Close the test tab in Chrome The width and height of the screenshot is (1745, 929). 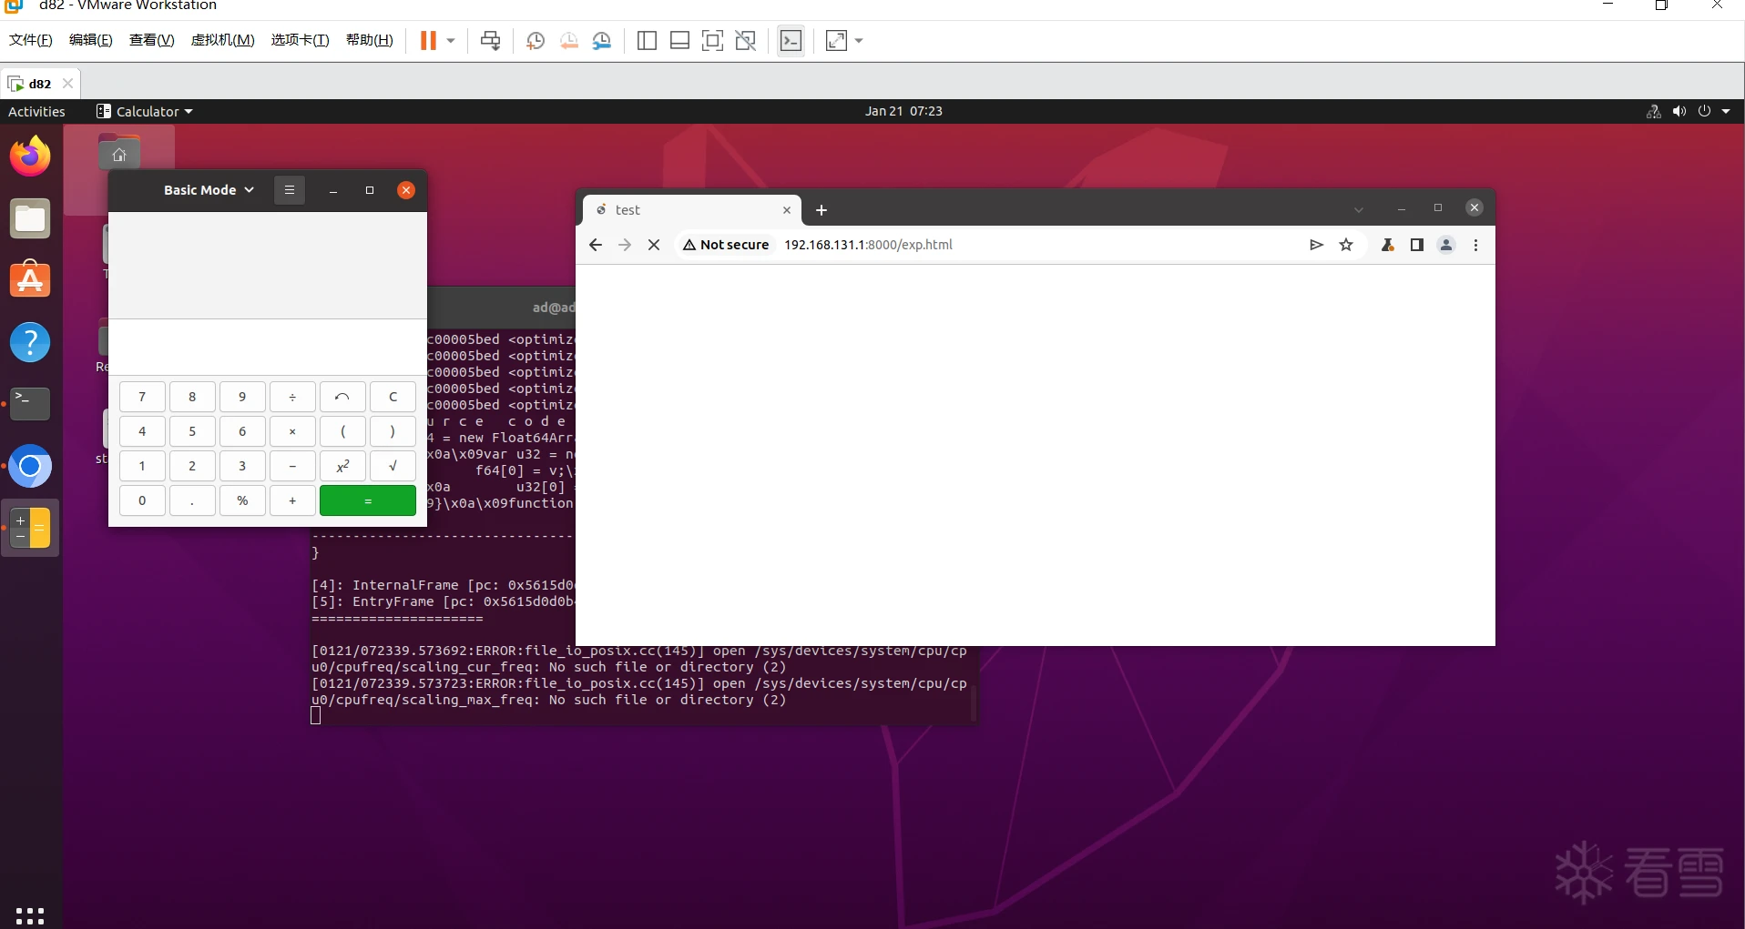pyautogui.click(x=787, y=210)
